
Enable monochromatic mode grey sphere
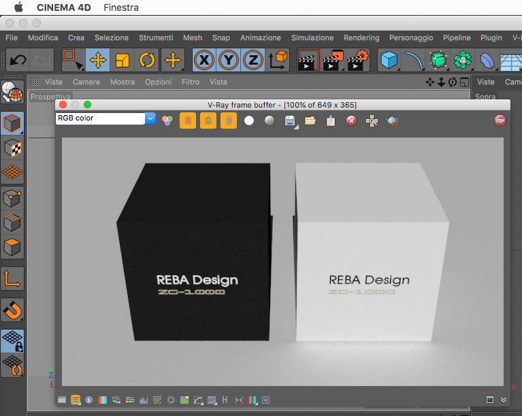pos(270,121)
